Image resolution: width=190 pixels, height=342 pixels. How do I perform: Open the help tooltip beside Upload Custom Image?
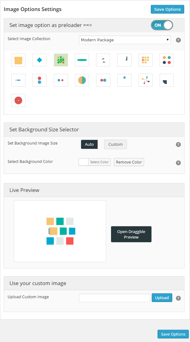[178, 298]
